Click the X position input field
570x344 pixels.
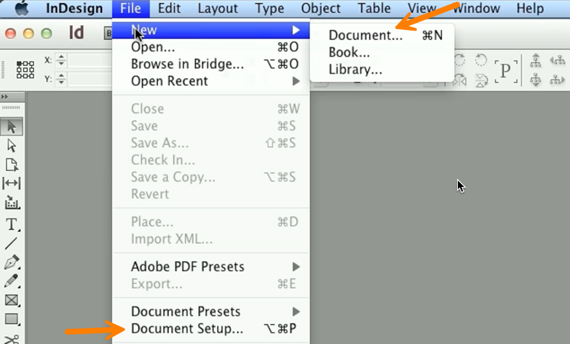point(91,61)
